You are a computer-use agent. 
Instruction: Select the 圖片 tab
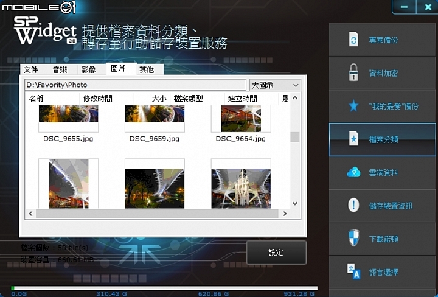coord(121,69)
